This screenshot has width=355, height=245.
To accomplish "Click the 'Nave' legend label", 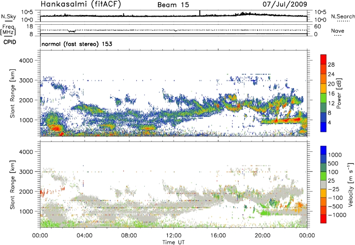I will [x=338, y=31].
